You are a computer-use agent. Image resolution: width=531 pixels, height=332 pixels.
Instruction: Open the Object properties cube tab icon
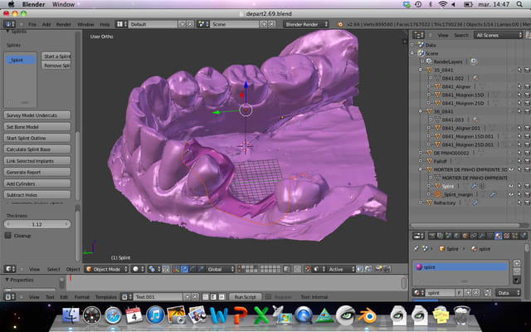(465, 236)
